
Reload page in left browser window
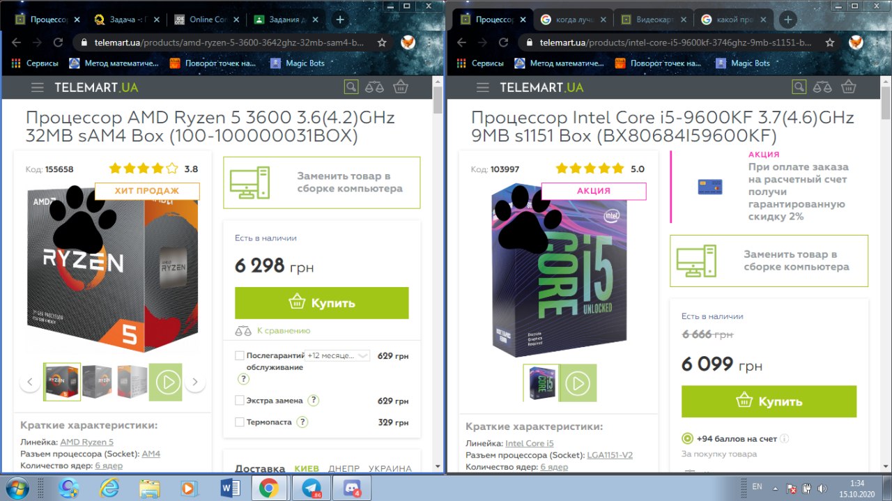pyautogui.click(x=58, y=43)
